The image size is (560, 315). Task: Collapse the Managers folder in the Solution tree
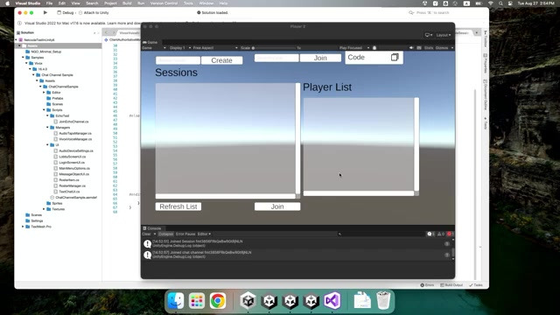[47, 128]
